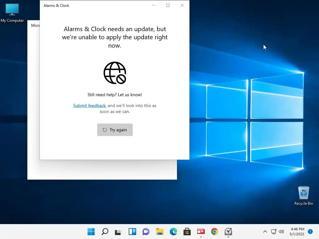Launch the Chat app from the taskbar

(146, 232)
